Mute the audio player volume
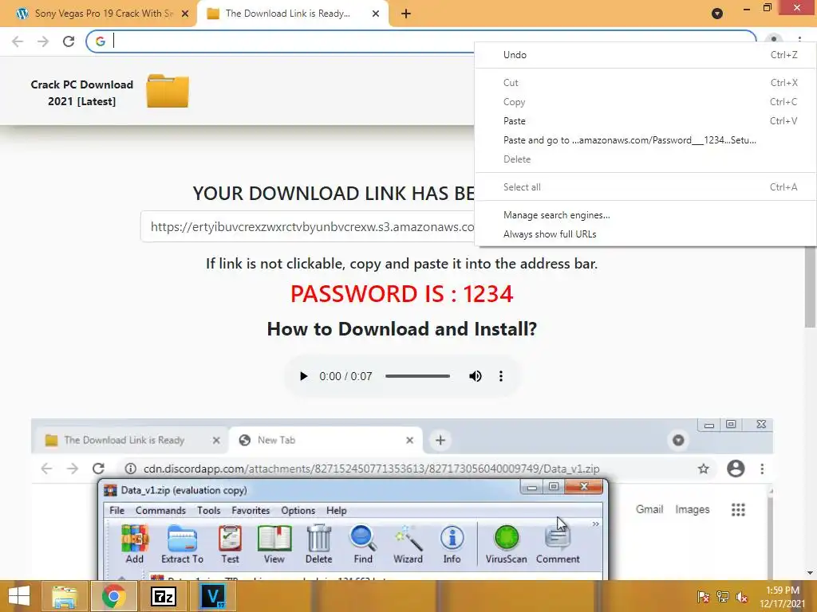Image resolution: width=817 pixels, height=612 pixels. click(x=476, y=376)
